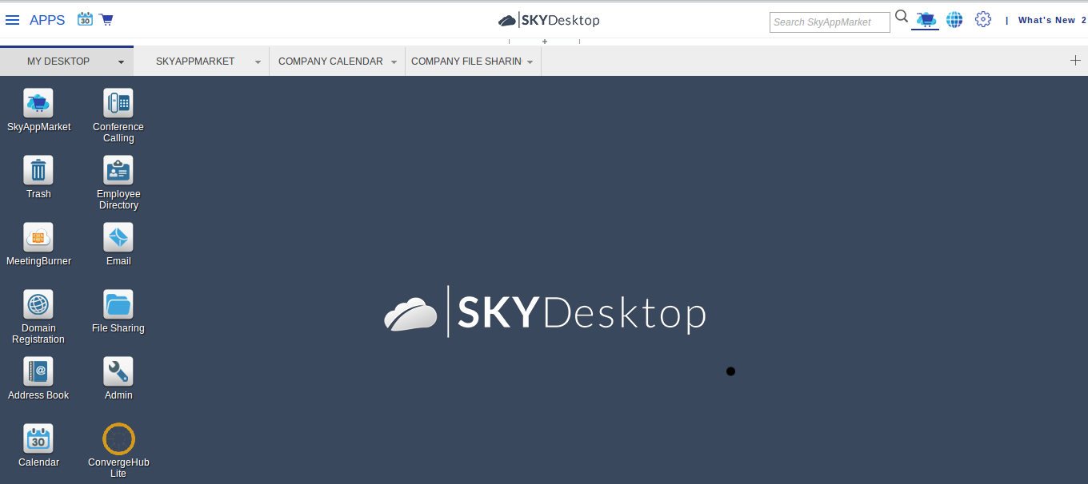Image resolution: width=1088 pixels, height=484 pixels.
Task: Open the Employee Directory icon
Action: click(x=118, y=170)
